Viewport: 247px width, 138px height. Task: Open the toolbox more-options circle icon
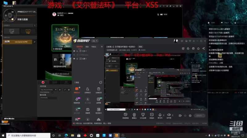(x=101, y=82)
